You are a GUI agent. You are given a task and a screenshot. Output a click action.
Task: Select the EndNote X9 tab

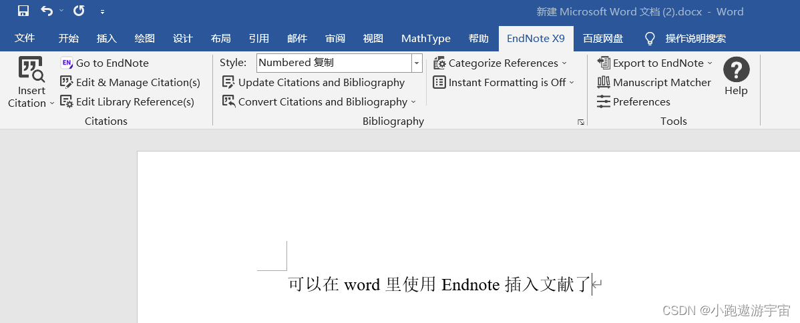coord(536,38)
